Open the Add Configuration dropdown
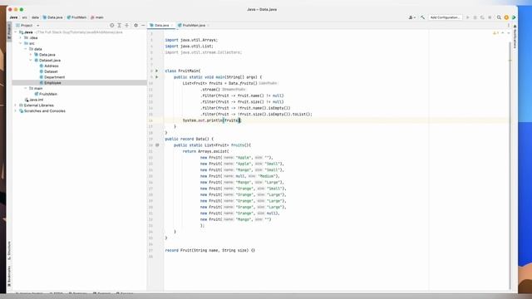 [x=445, y=17]
